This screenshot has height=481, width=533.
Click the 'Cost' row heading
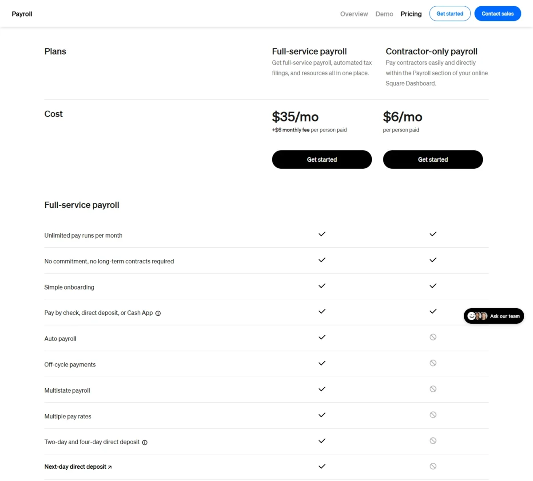[x=53, y=114]
